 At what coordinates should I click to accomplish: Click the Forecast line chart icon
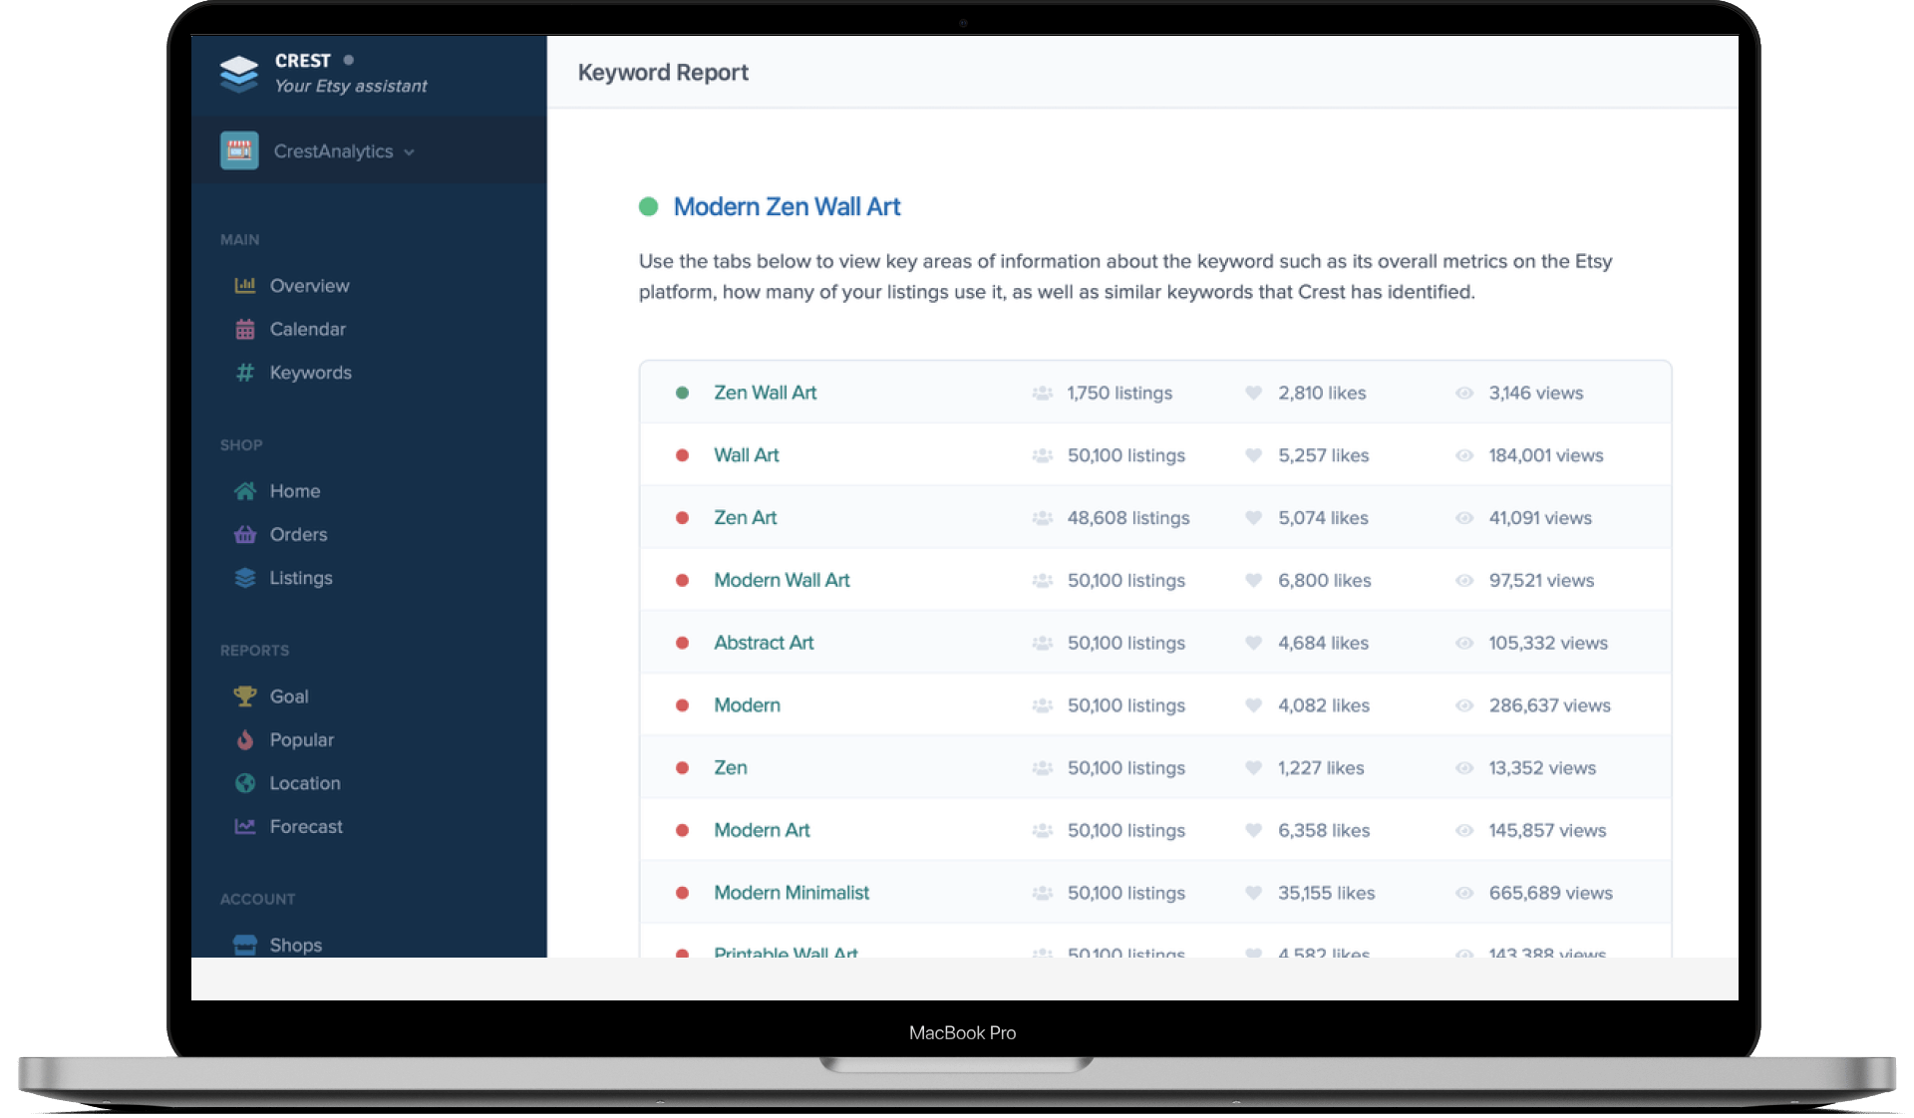(245, 827)
